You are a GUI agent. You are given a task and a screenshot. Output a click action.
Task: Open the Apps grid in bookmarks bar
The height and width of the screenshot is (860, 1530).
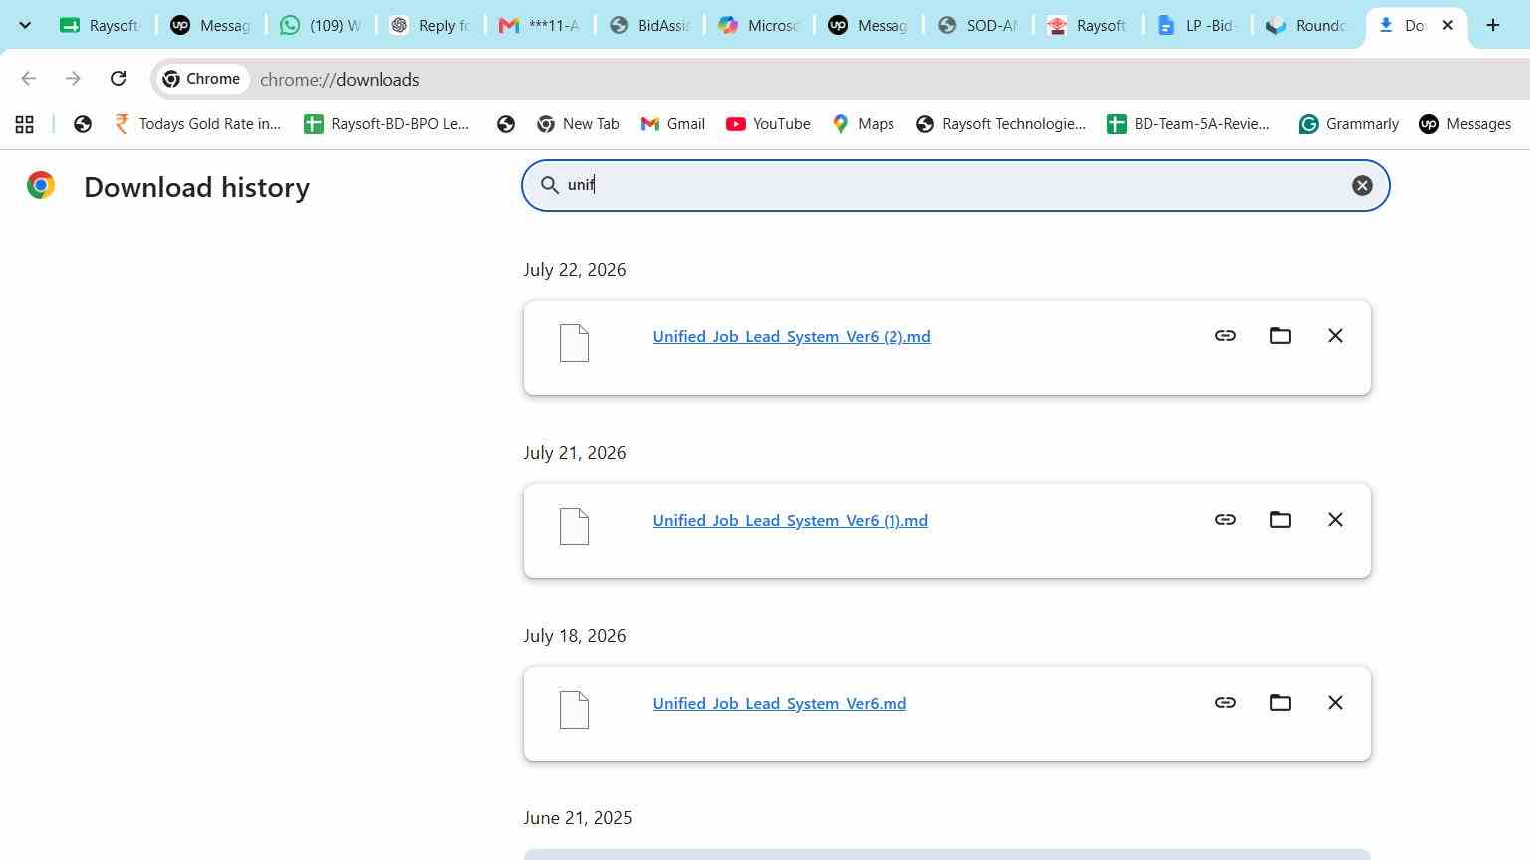[25, 124]
